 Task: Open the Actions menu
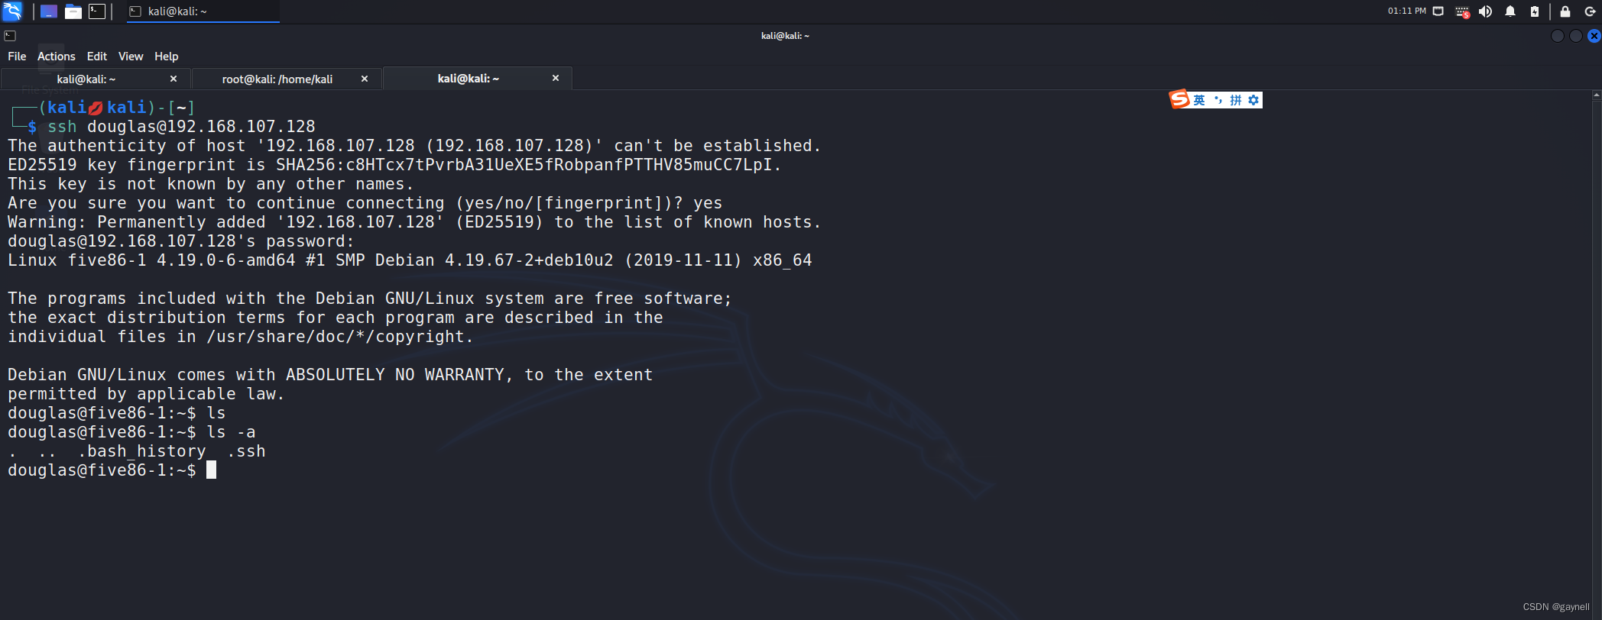pos(57,57)
